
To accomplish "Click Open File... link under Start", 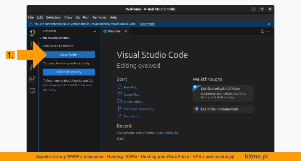I will [x=132, y=95].
